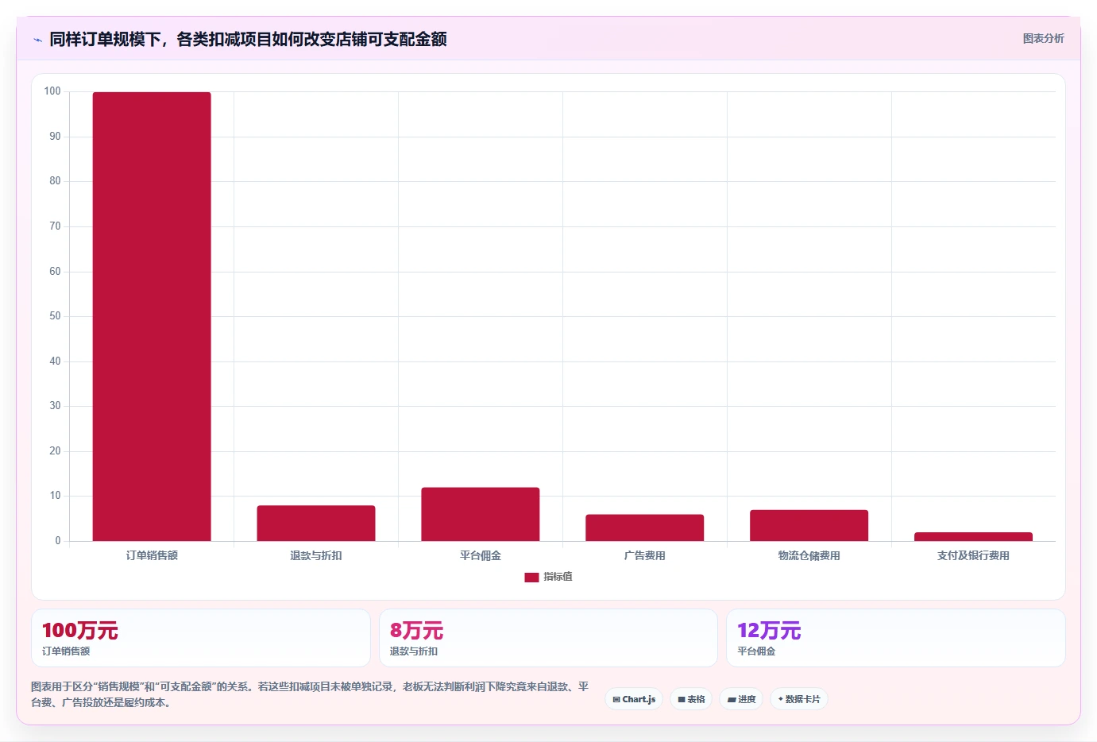Select the 订单销售额 bar in the chart
Viewport: 1097px width, 742px height.
(x=152, y=316)
